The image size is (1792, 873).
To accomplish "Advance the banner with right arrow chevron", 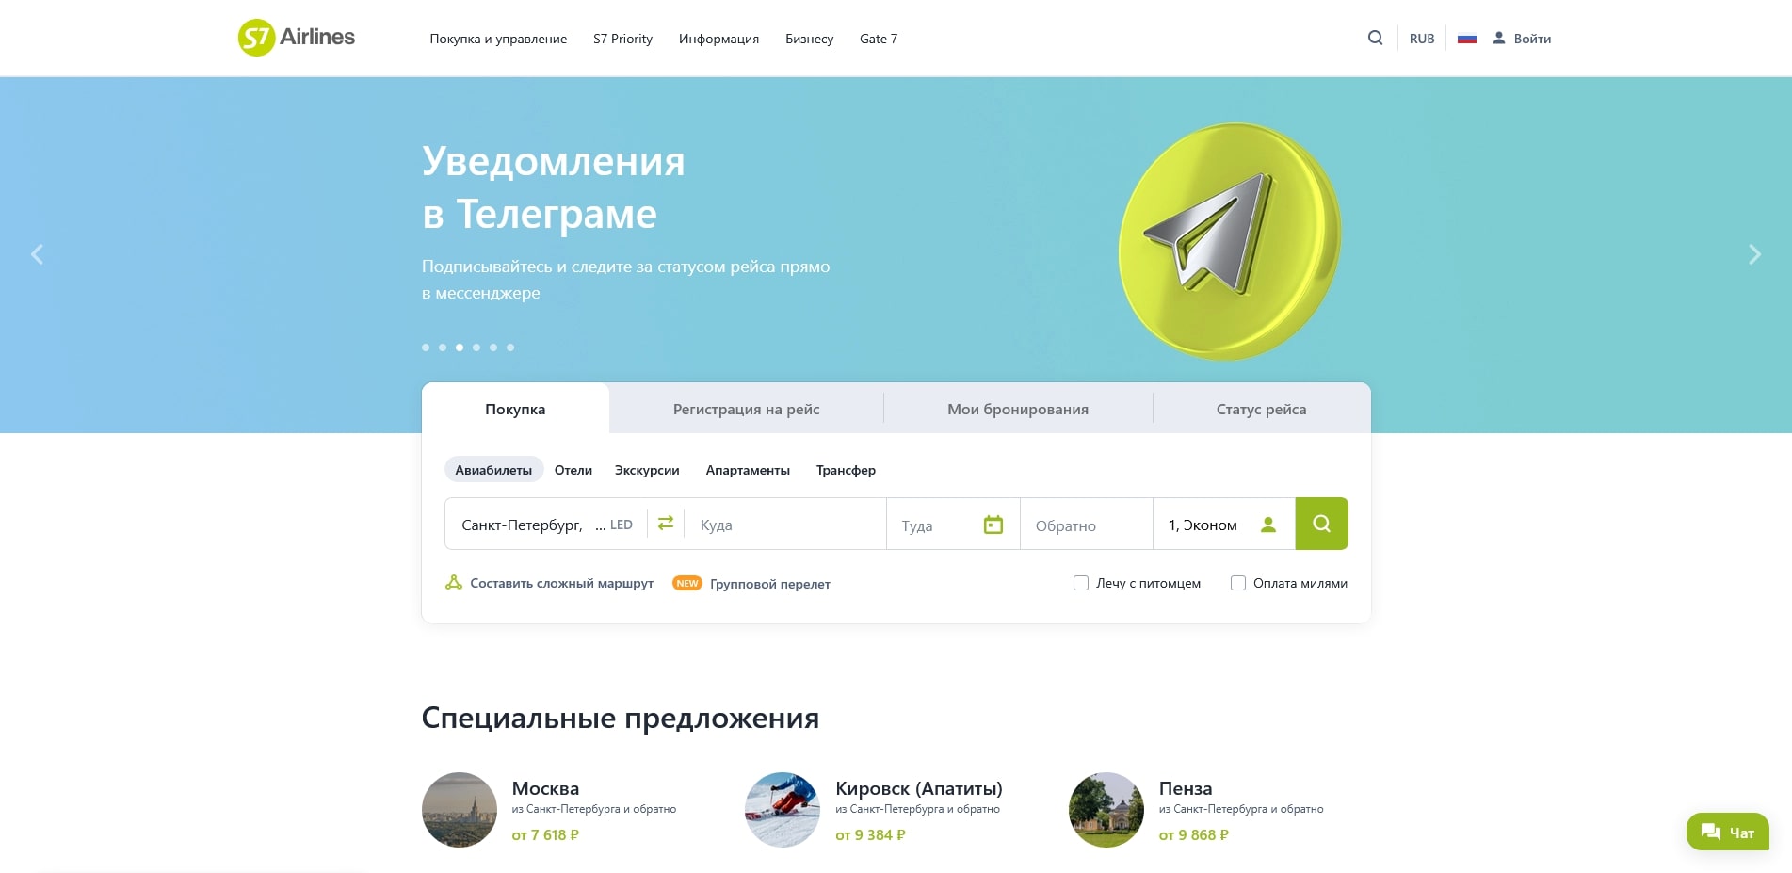I will [1754, 254].
